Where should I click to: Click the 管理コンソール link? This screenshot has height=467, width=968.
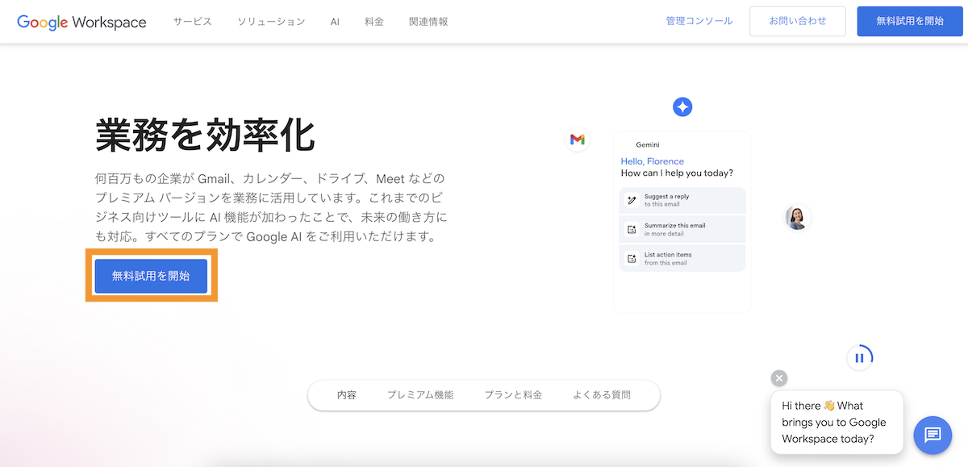coord(699,21)
